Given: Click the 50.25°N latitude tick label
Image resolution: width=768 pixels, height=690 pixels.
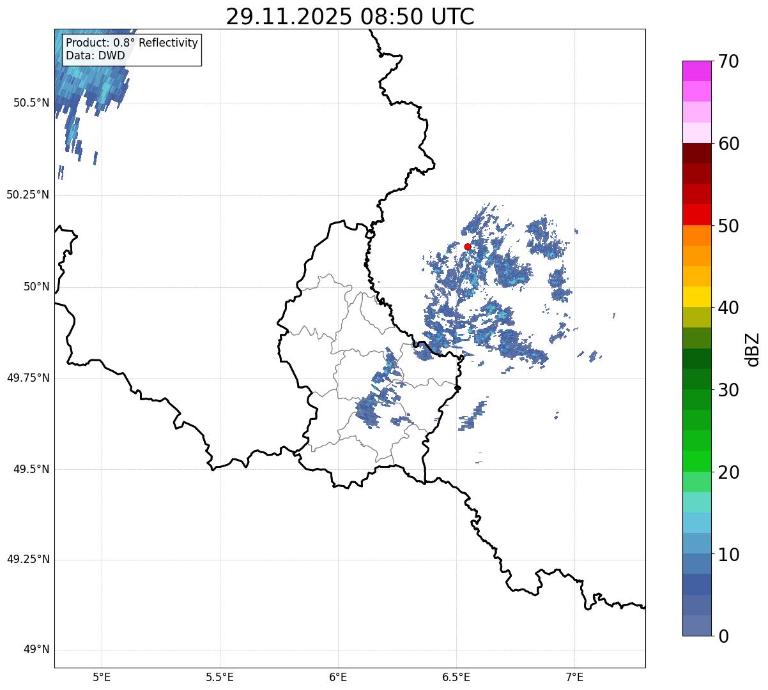Looking at the screenshot, I should (x=27, y=195).
